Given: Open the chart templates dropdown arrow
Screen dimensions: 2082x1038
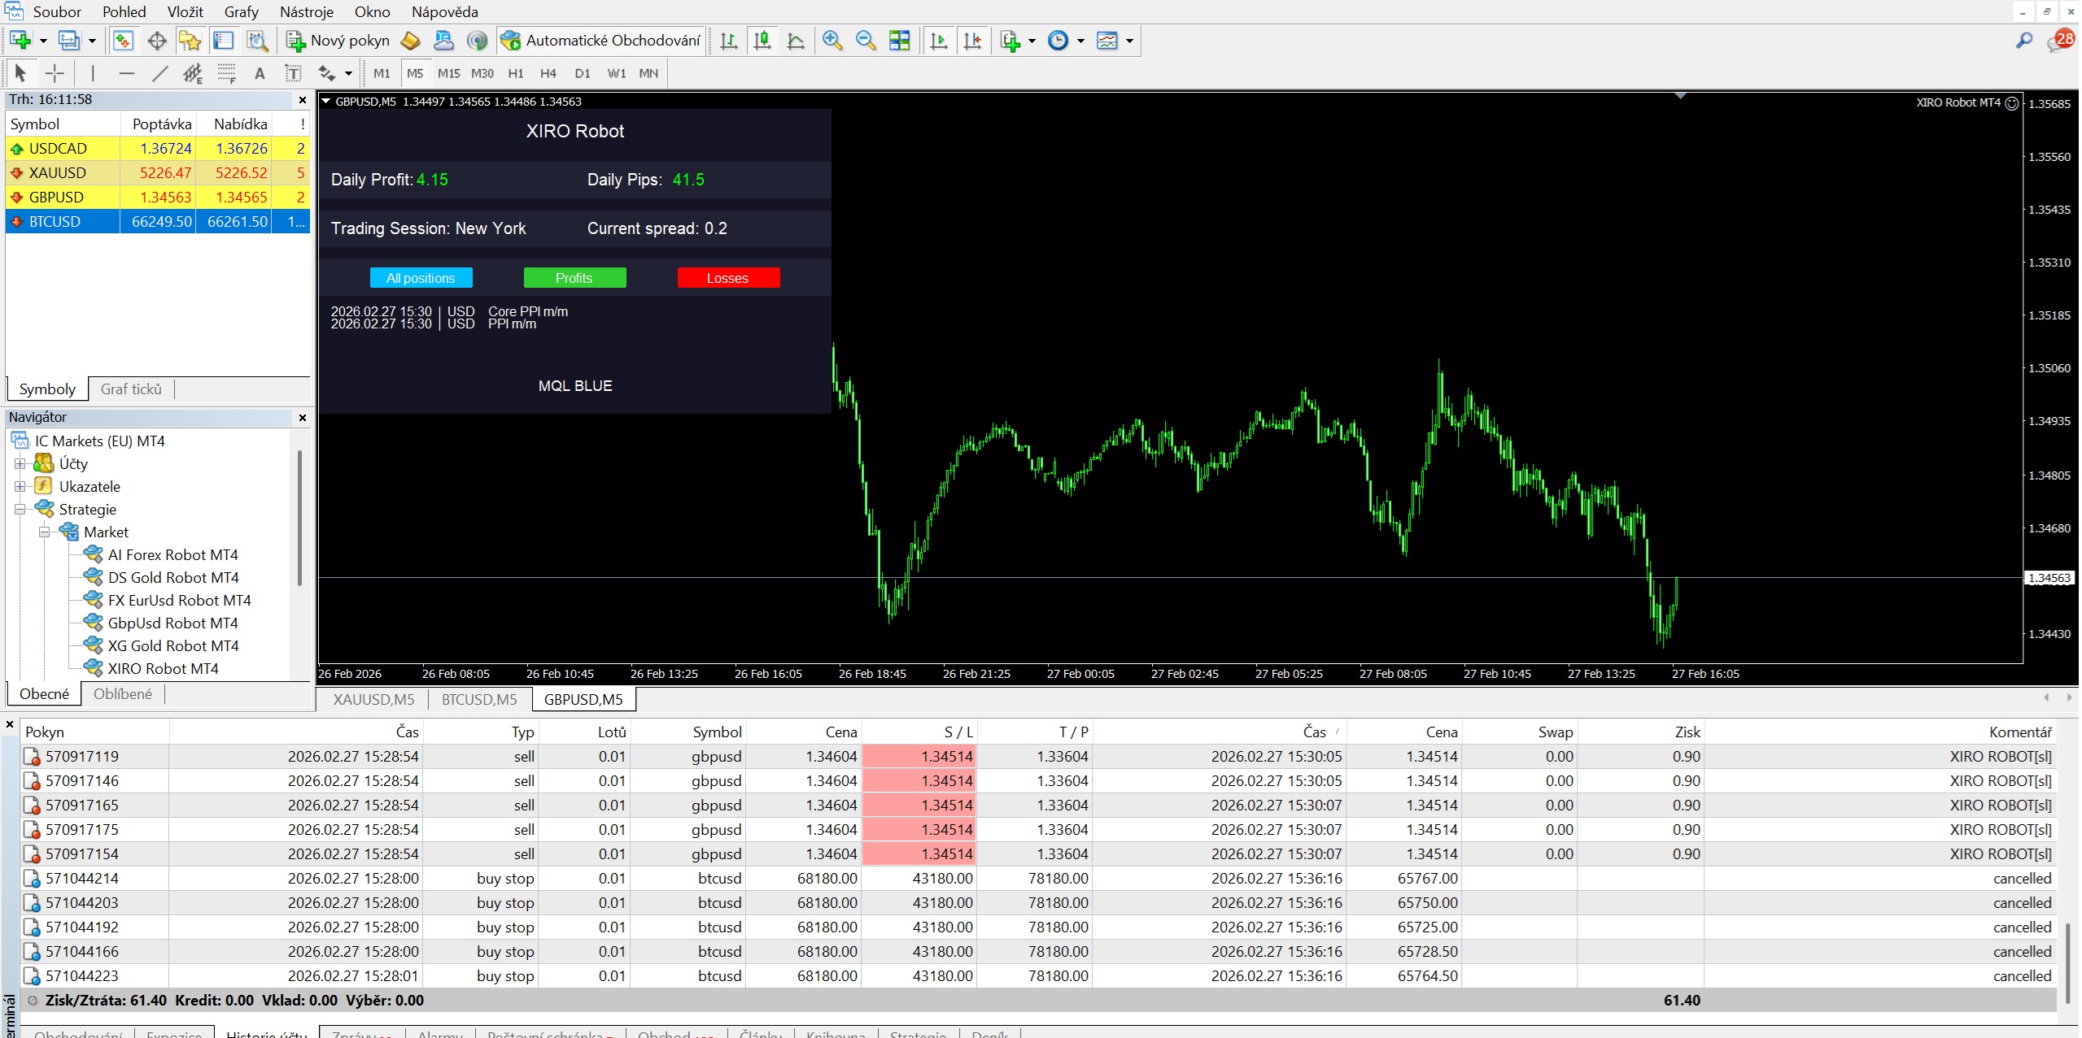Looking at the screenshot, I should [x=1129, y=41].
